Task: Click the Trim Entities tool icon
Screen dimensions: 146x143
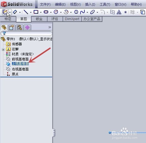Action: (x=133, y=12)
